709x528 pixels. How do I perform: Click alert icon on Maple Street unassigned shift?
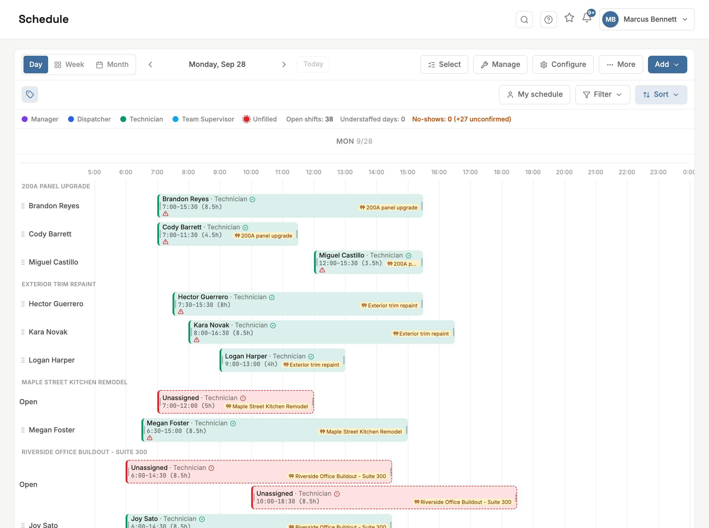pos(243,398)
